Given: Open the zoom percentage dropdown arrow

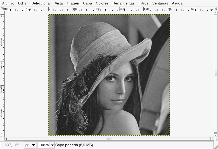Looking at the screenshot, I should click(52, 145).
